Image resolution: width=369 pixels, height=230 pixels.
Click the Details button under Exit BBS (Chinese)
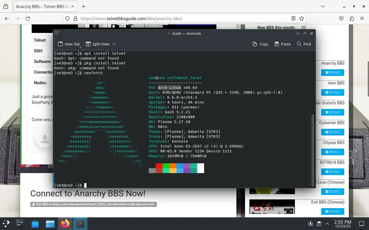tap(333, 211)
